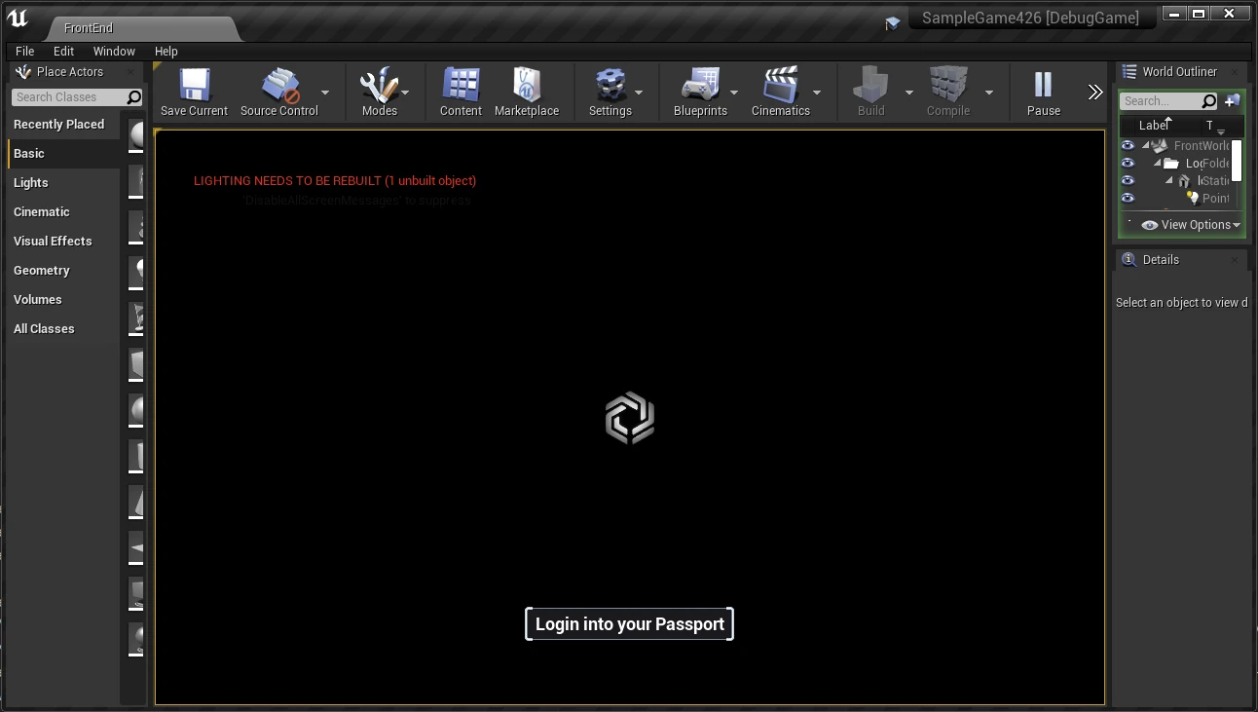The width and height of the screenshot is (1258, 712).
Task: Hide the LogFolder using its eye toggle
Action: [1128, 163]
